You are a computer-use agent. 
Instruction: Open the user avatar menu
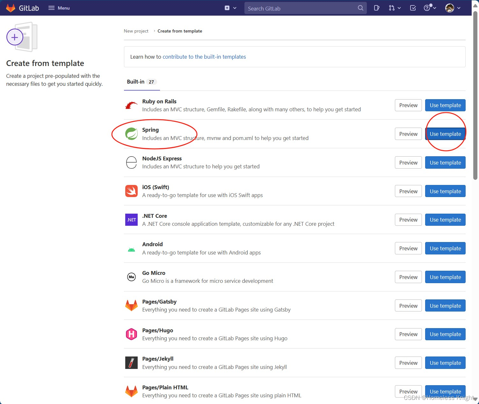[x=453, y=8]
